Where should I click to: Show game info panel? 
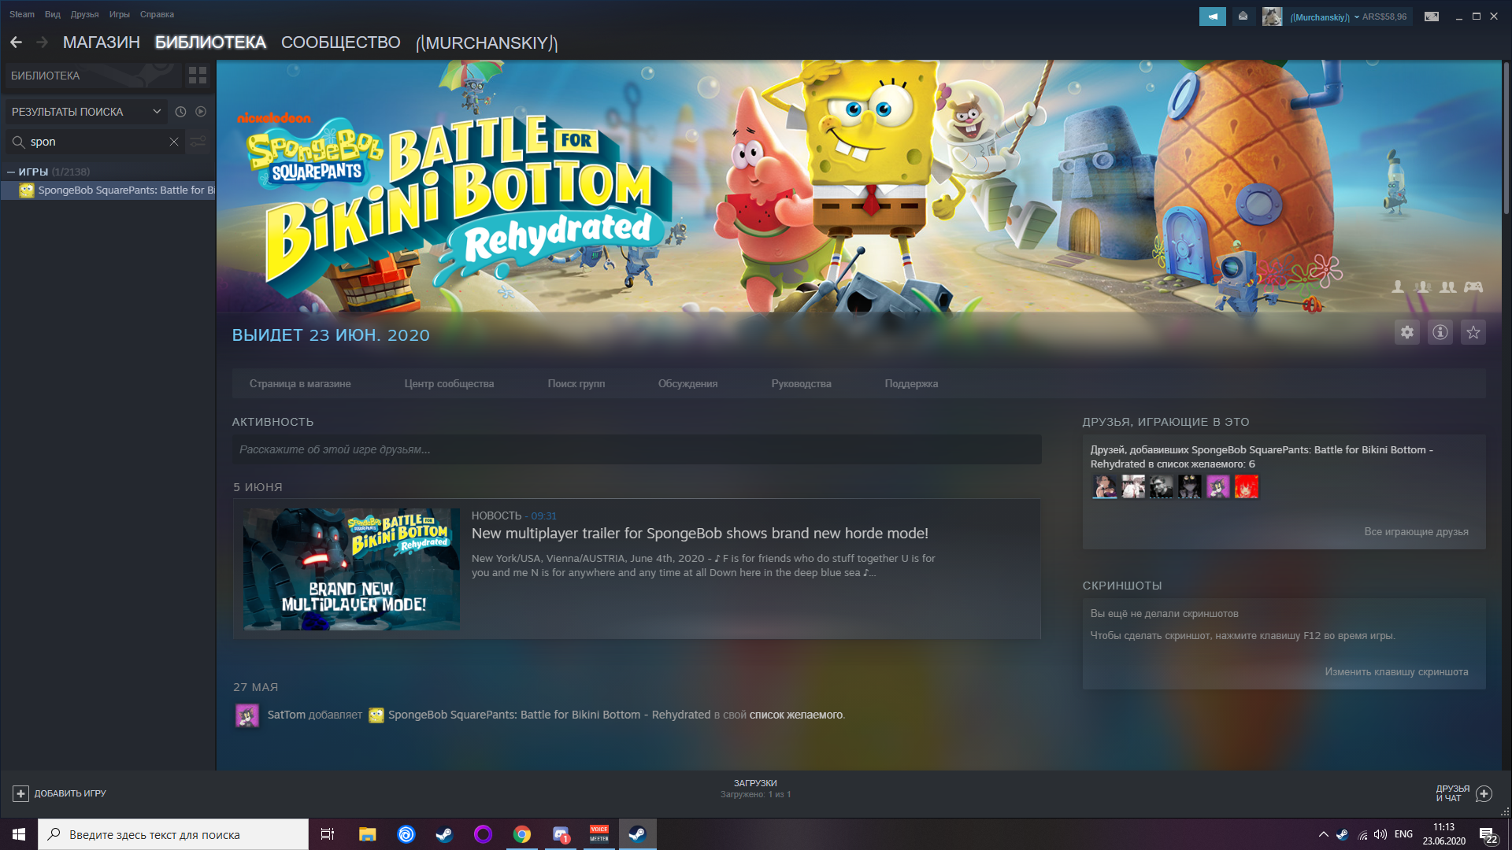point(1440,332)
